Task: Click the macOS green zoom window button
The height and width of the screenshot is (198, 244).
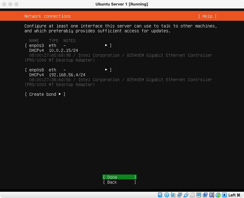Action: [x=16, y=4]
